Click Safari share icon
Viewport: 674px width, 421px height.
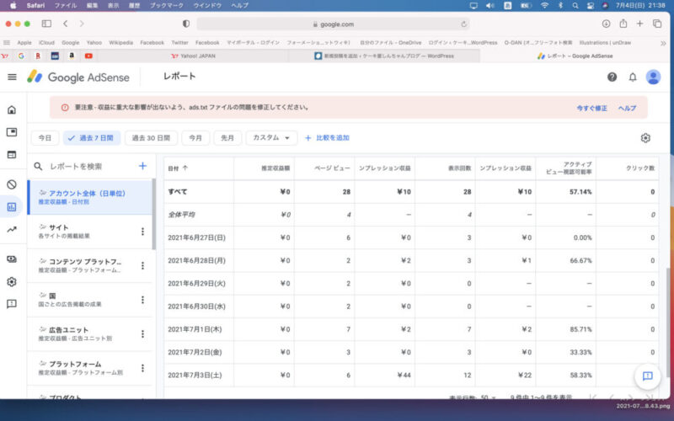point(623,24)
